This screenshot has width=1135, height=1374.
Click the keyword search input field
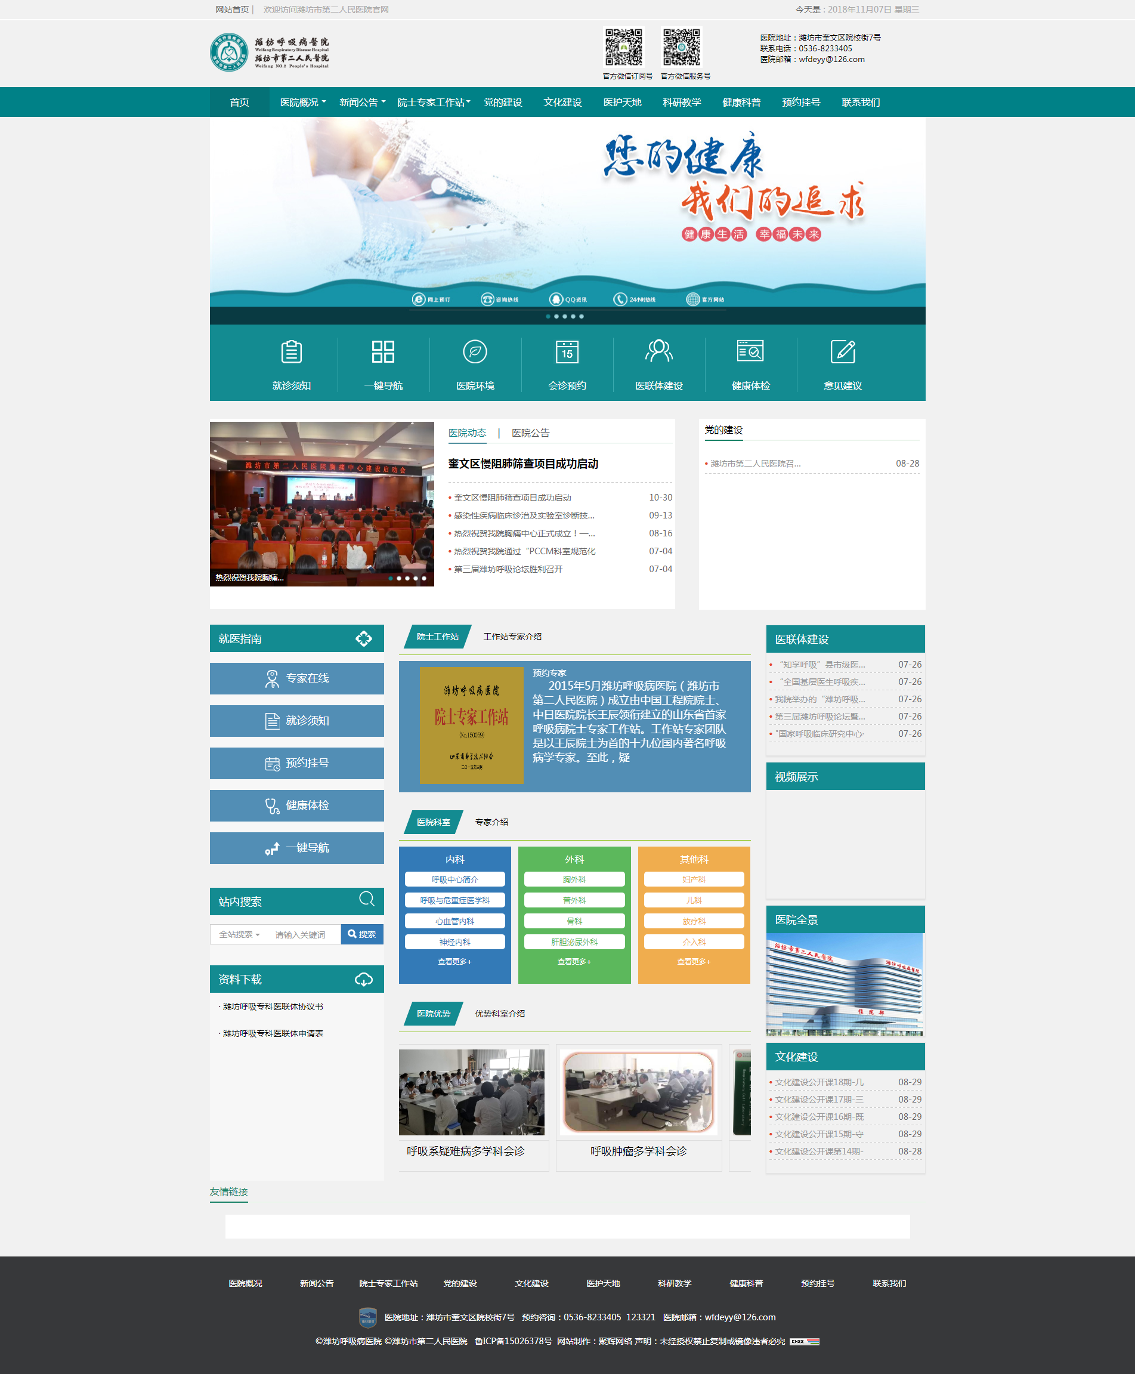tap(304, 934)
